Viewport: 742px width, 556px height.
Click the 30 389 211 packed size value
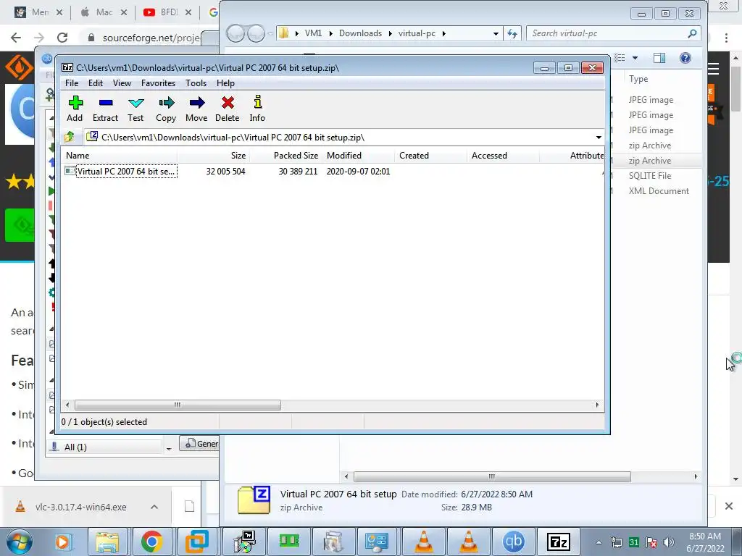[298, 171]
